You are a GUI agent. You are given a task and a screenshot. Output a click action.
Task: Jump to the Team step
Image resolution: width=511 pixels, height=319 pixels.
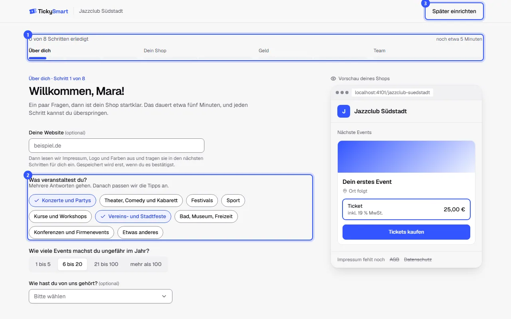(379, 51)
